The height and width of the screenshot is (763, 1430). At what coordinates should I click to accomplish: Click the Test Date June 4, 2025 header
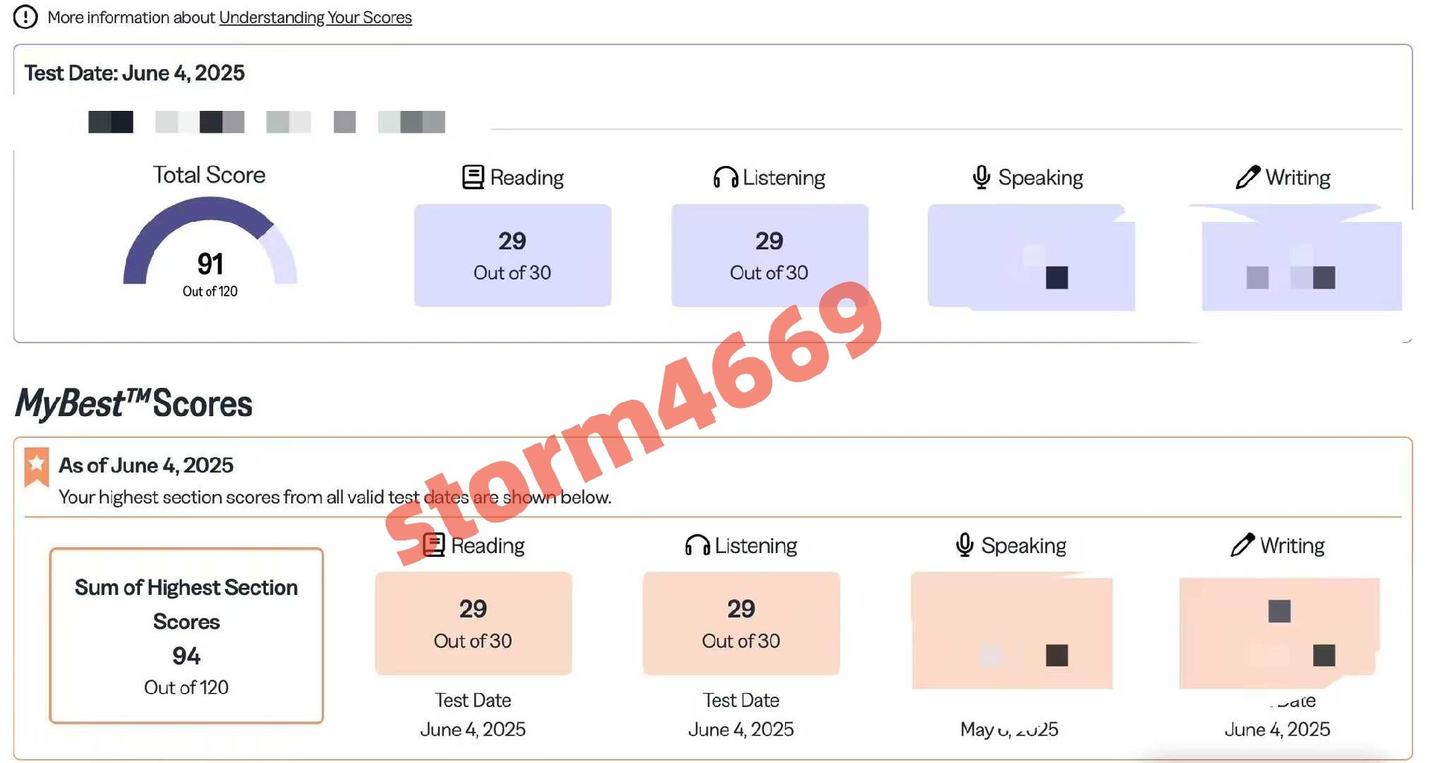pyautogui.click(x=135, y=73)
